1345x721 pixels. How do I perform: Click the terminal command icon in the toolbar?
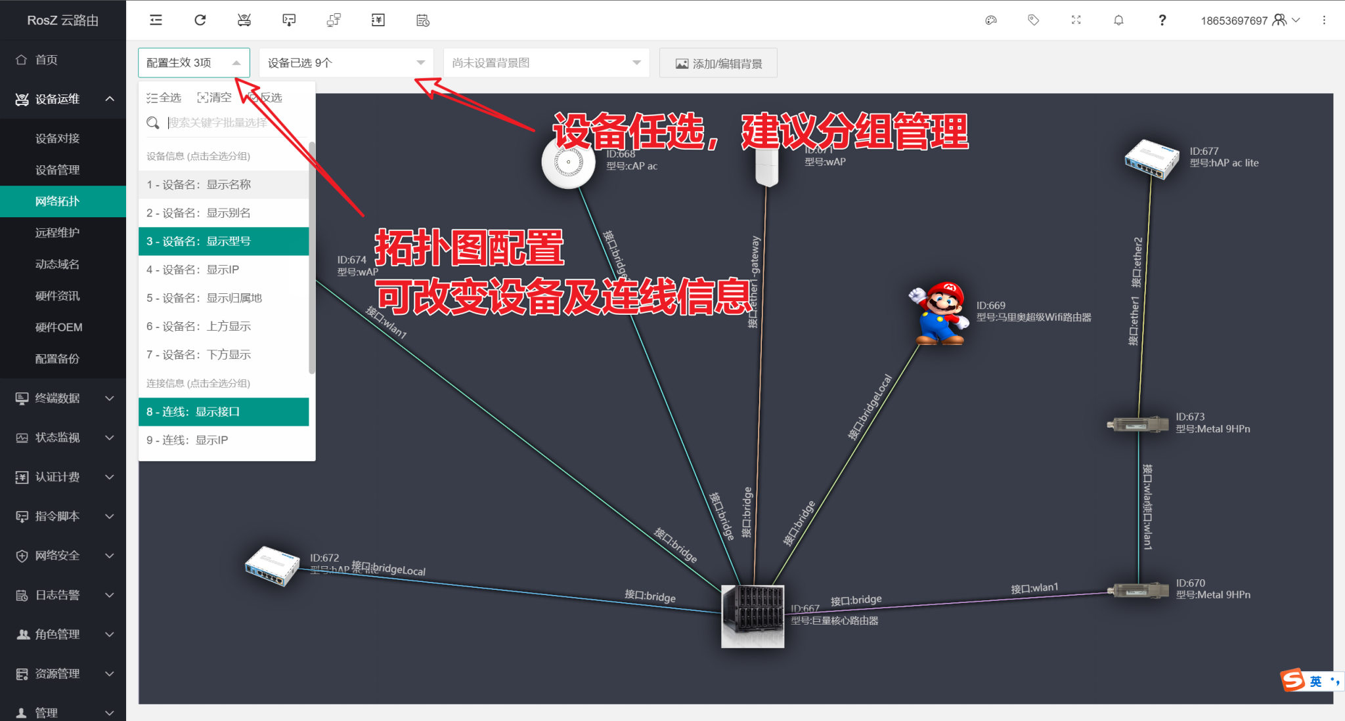(289, 20)
